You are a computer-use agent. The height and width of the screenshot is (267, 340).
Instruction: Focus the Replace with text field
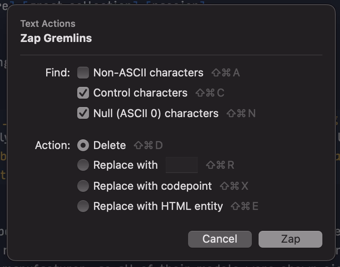pyautogui.click(x=181, y=165)
